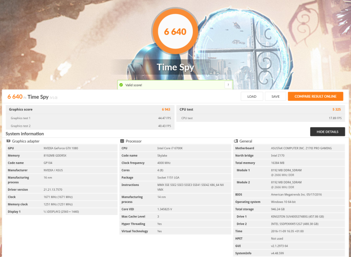
Task: Click CPU test result 17.89 FPS
Action: (335, 118)
